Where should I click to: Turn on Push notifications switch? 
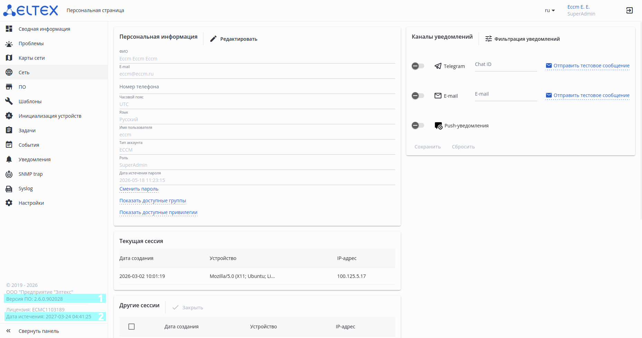pyautogui.click(x=418, y=125)
